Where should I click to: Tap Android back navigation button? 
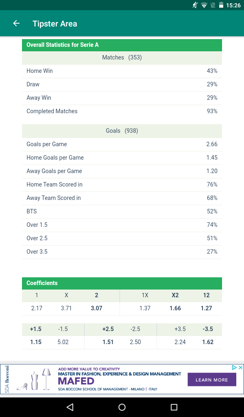coord(70,407)
